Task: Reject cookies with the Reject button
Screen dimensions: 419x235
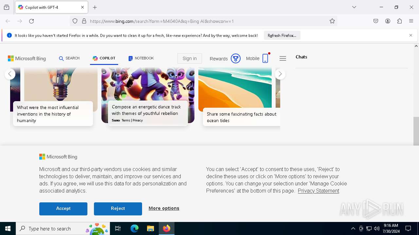Action: [118, 209]
